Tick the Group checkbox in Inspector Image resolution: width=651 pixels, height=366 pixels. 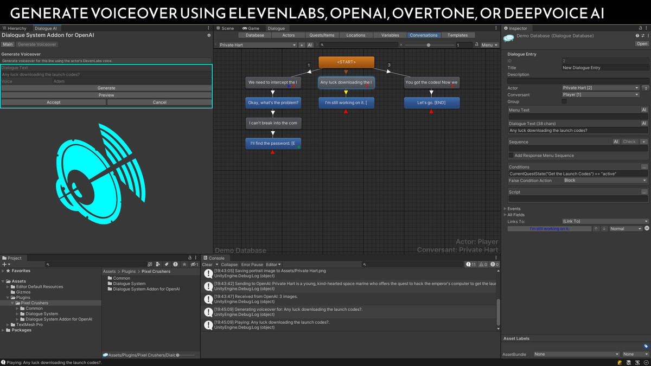pos(565,101)
